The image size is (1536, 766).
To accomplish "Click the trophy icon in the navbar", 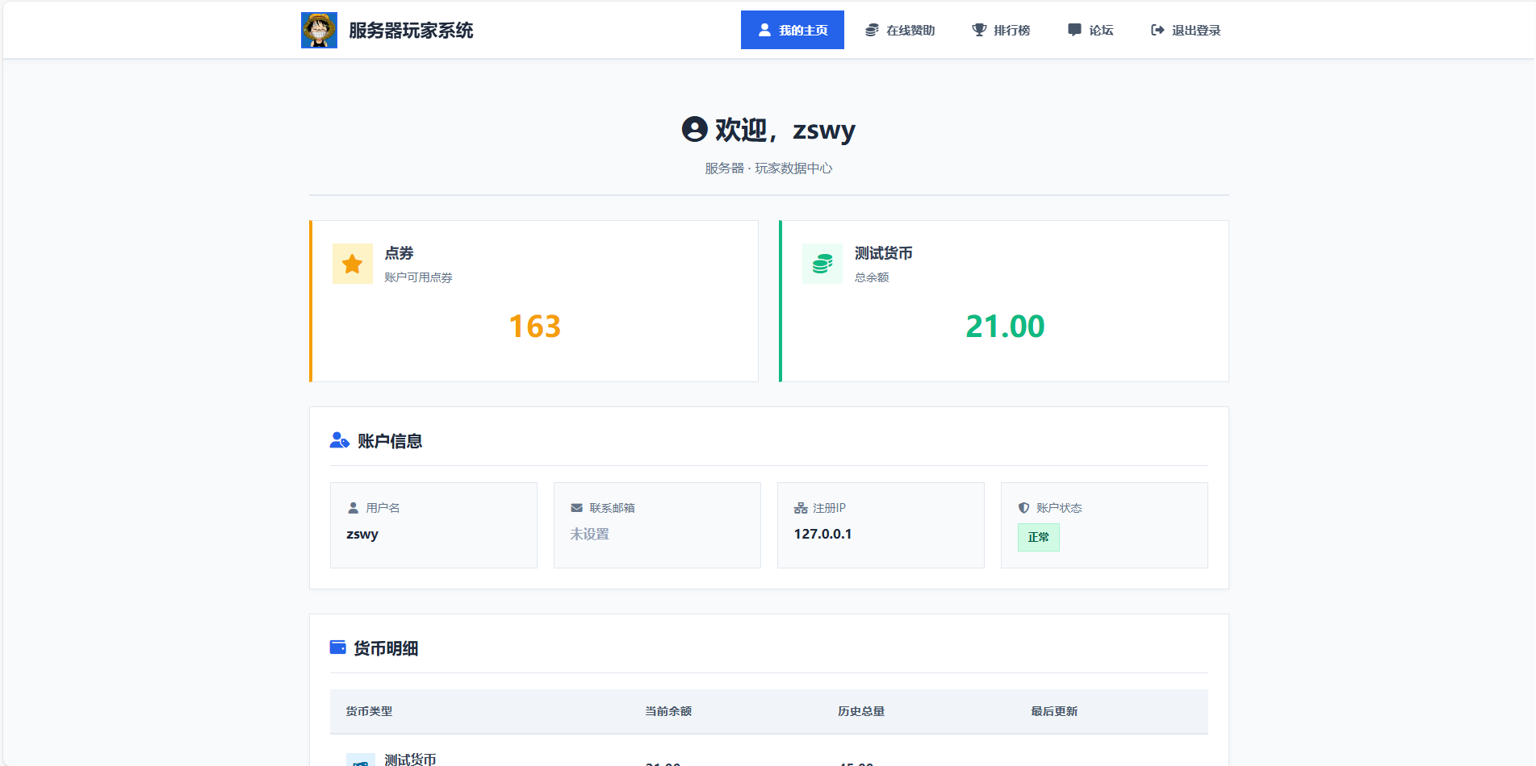I will pyautogui.click(x=978, y=29).
